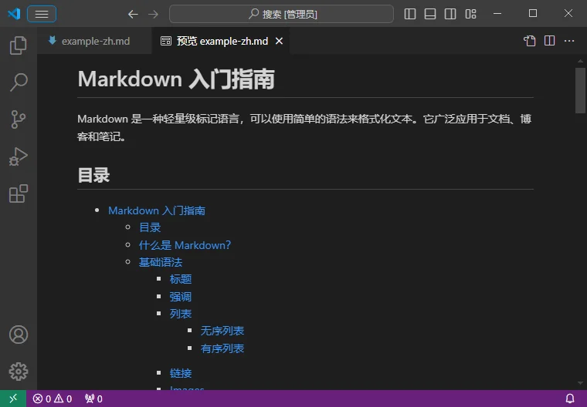Follow the '什么是 Markdown?' link
The height and width of the screenshot is (407, 587).
click(185, 245)
